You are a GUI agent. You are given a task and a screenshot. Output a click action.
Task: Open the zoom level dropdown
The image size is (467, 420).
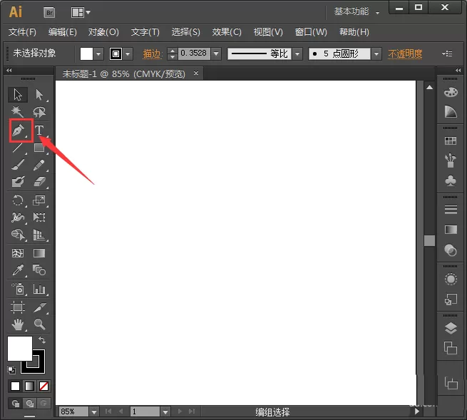point(94,412)
